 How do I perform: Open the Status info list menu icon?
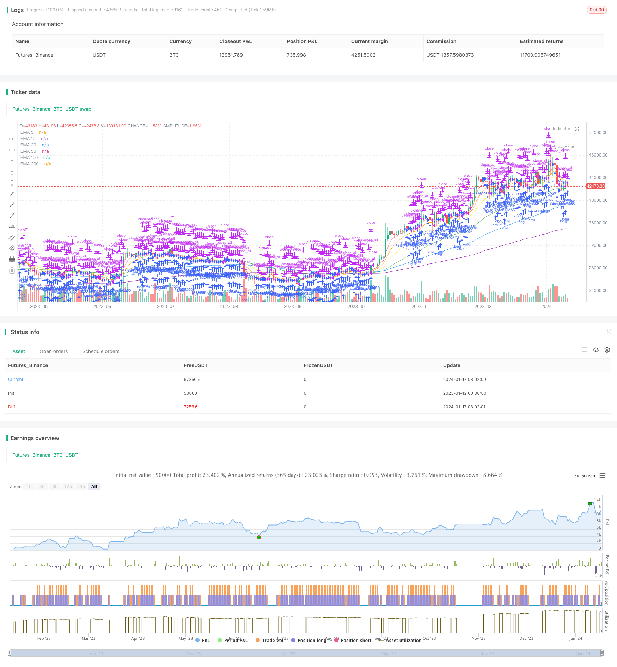[585, 350]
